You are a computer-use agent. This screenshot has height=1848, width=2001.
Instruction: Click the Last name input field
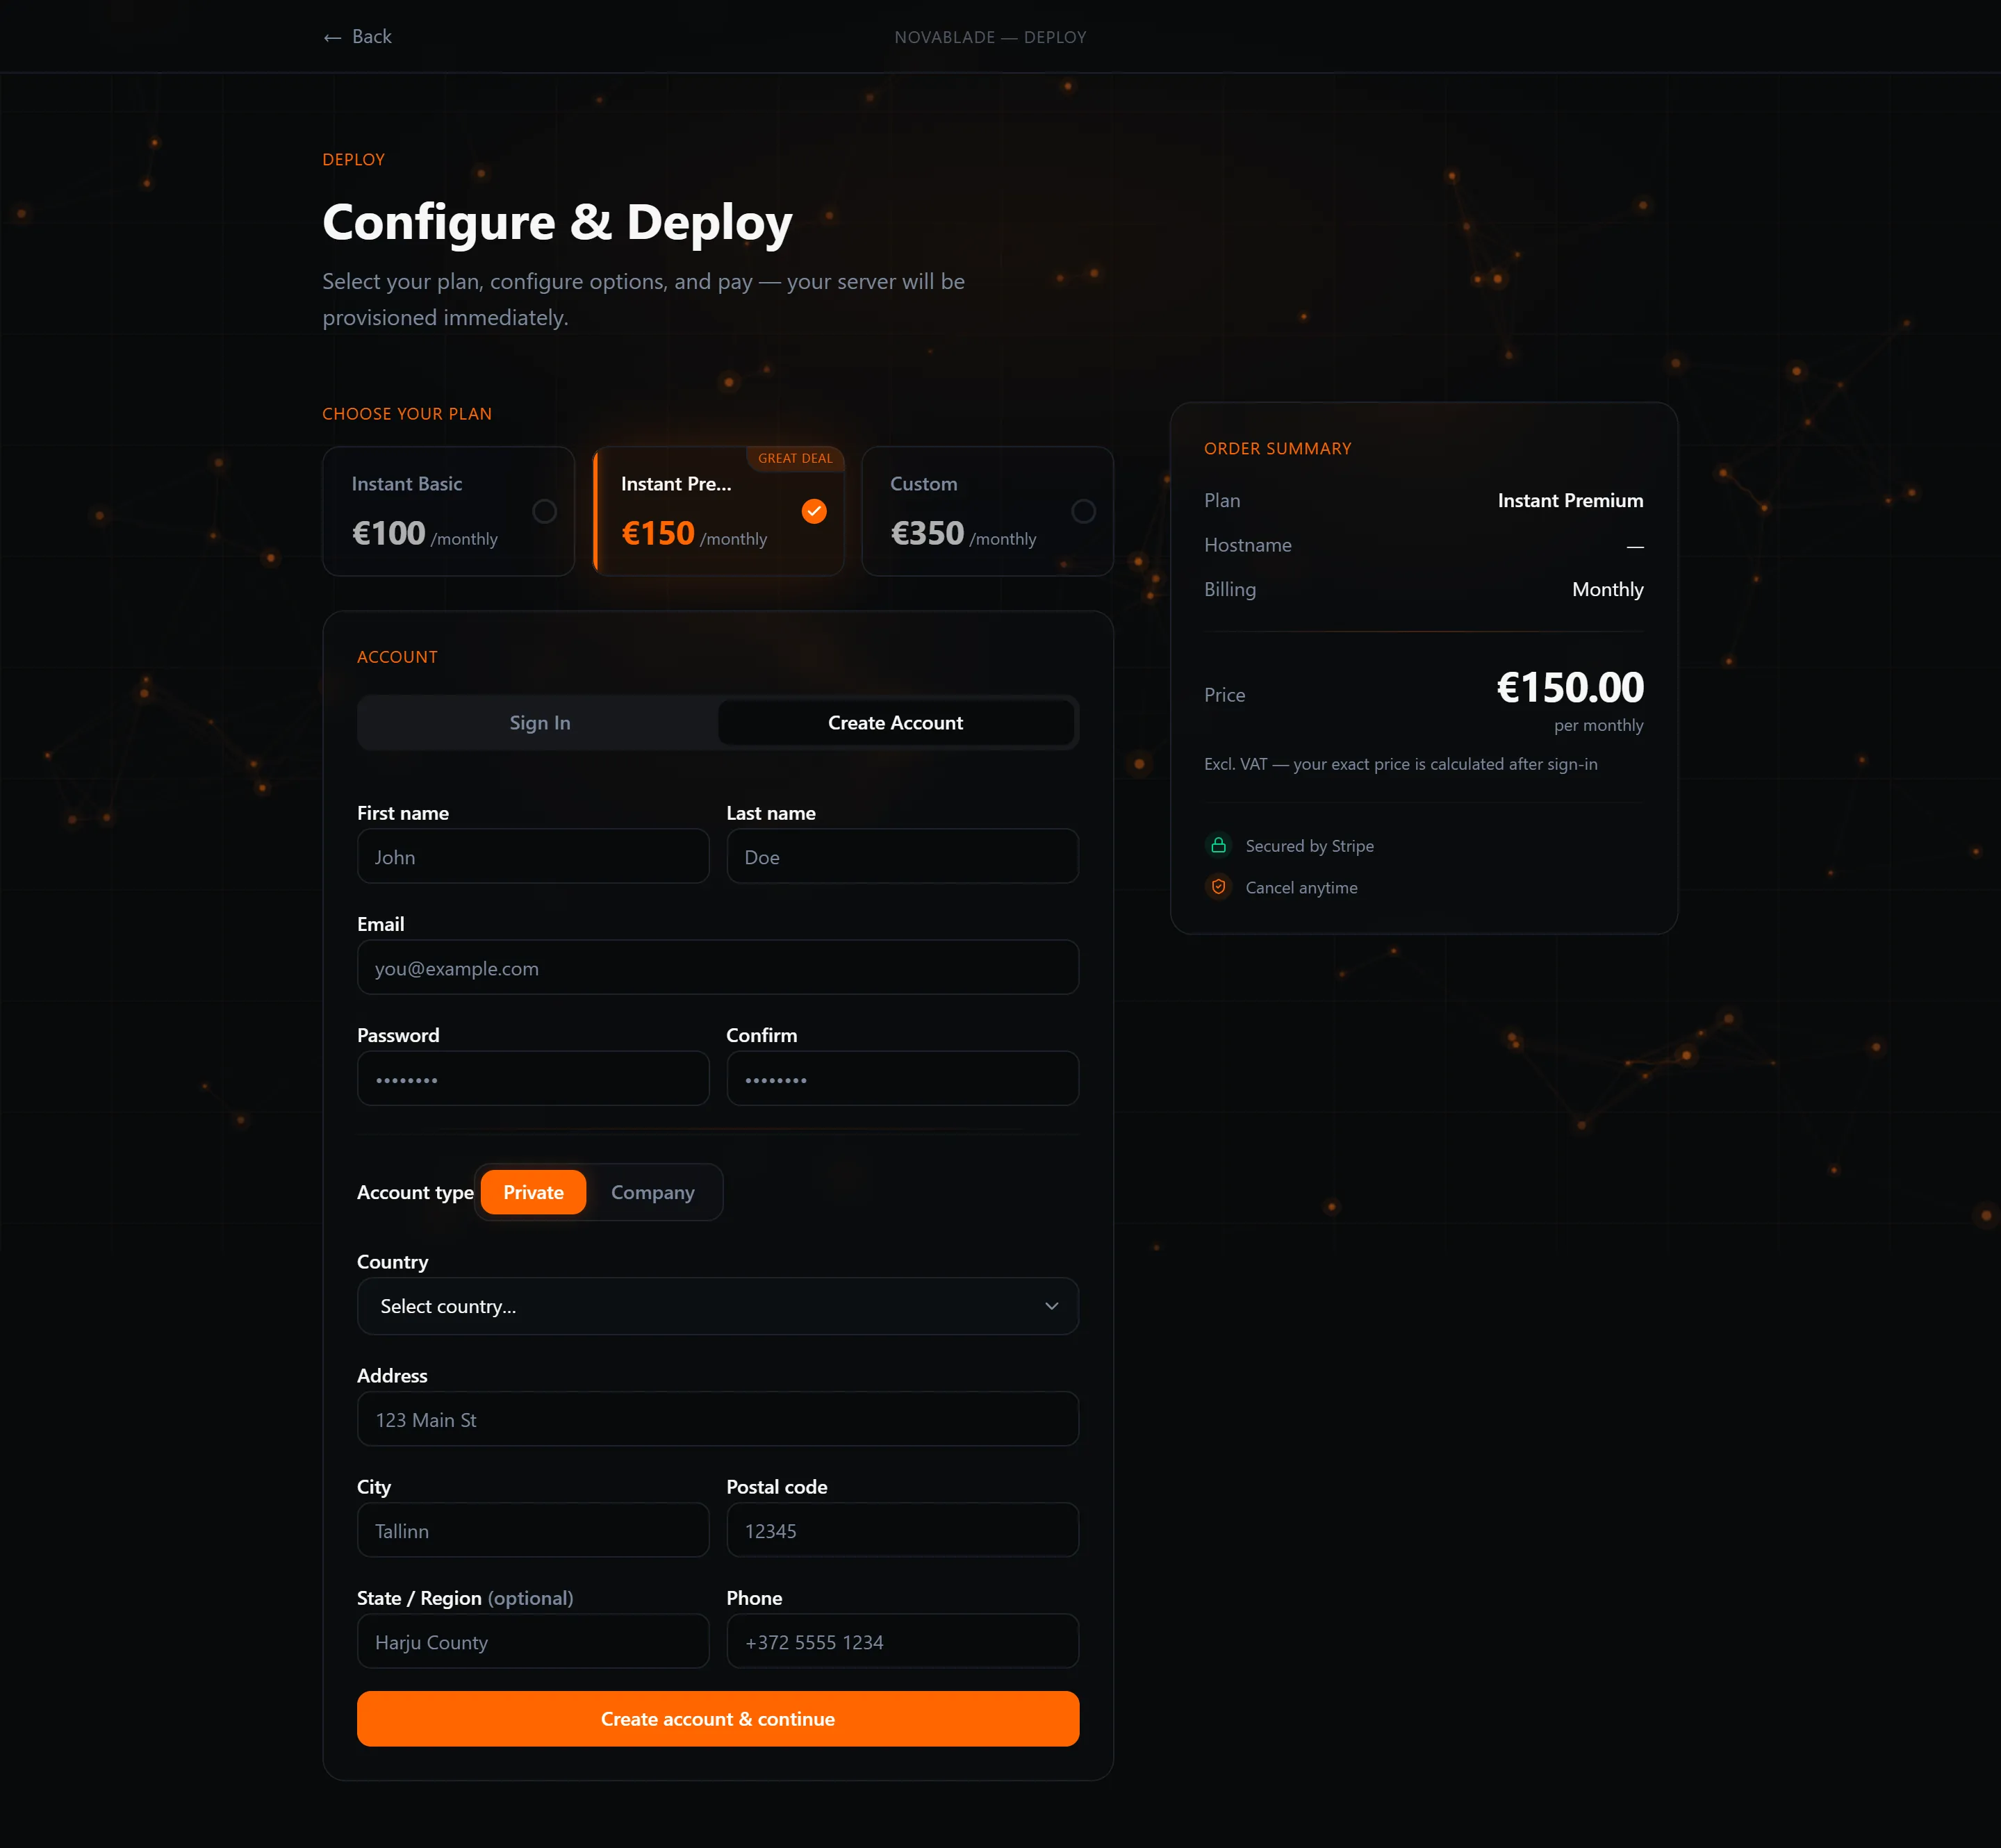point(902,856)
